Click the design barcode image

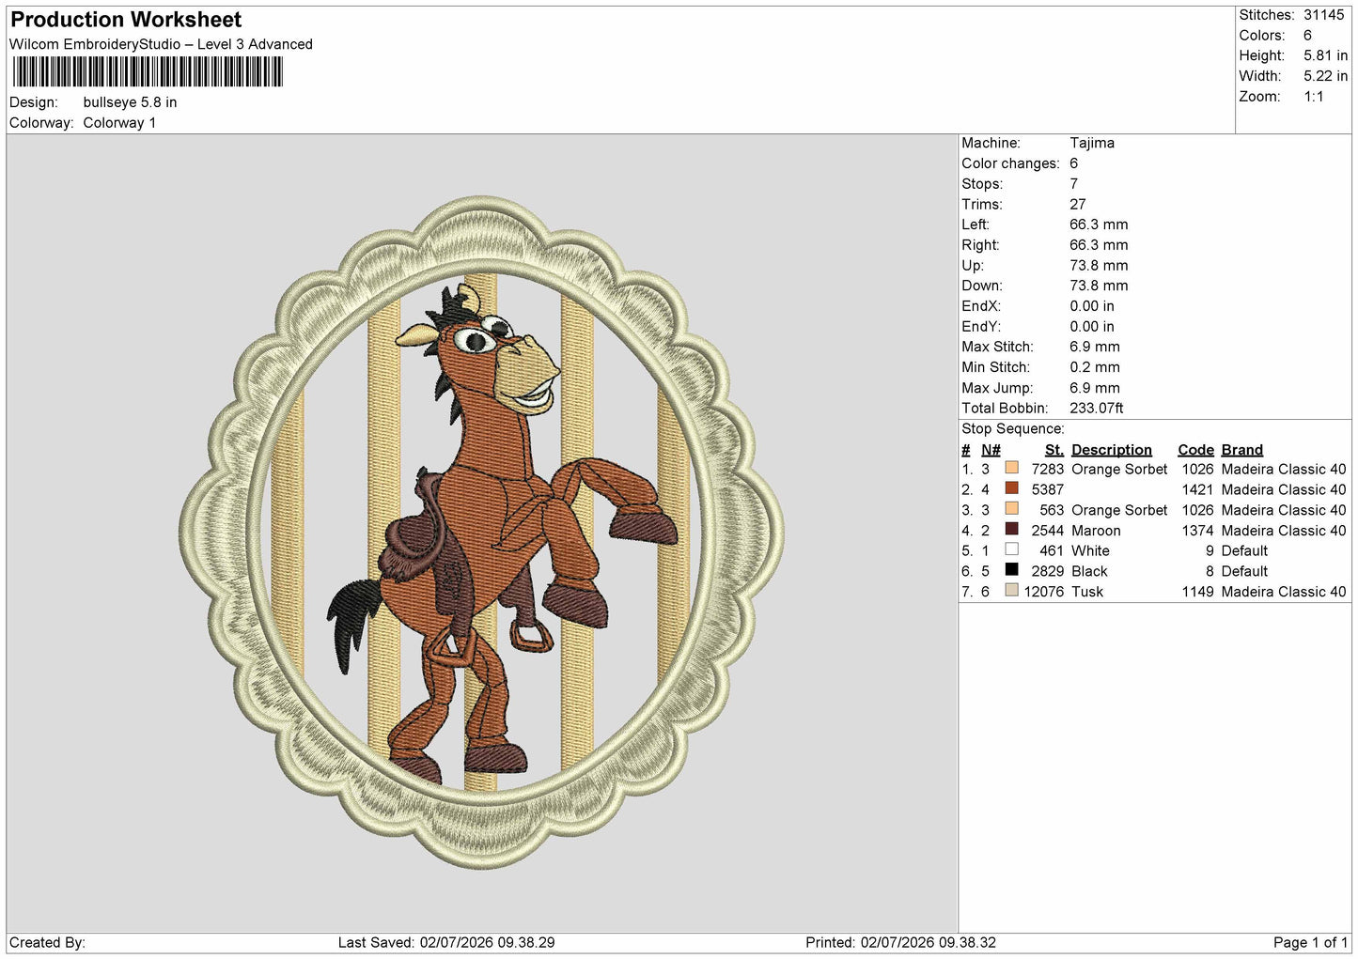[x=148, y=71]
